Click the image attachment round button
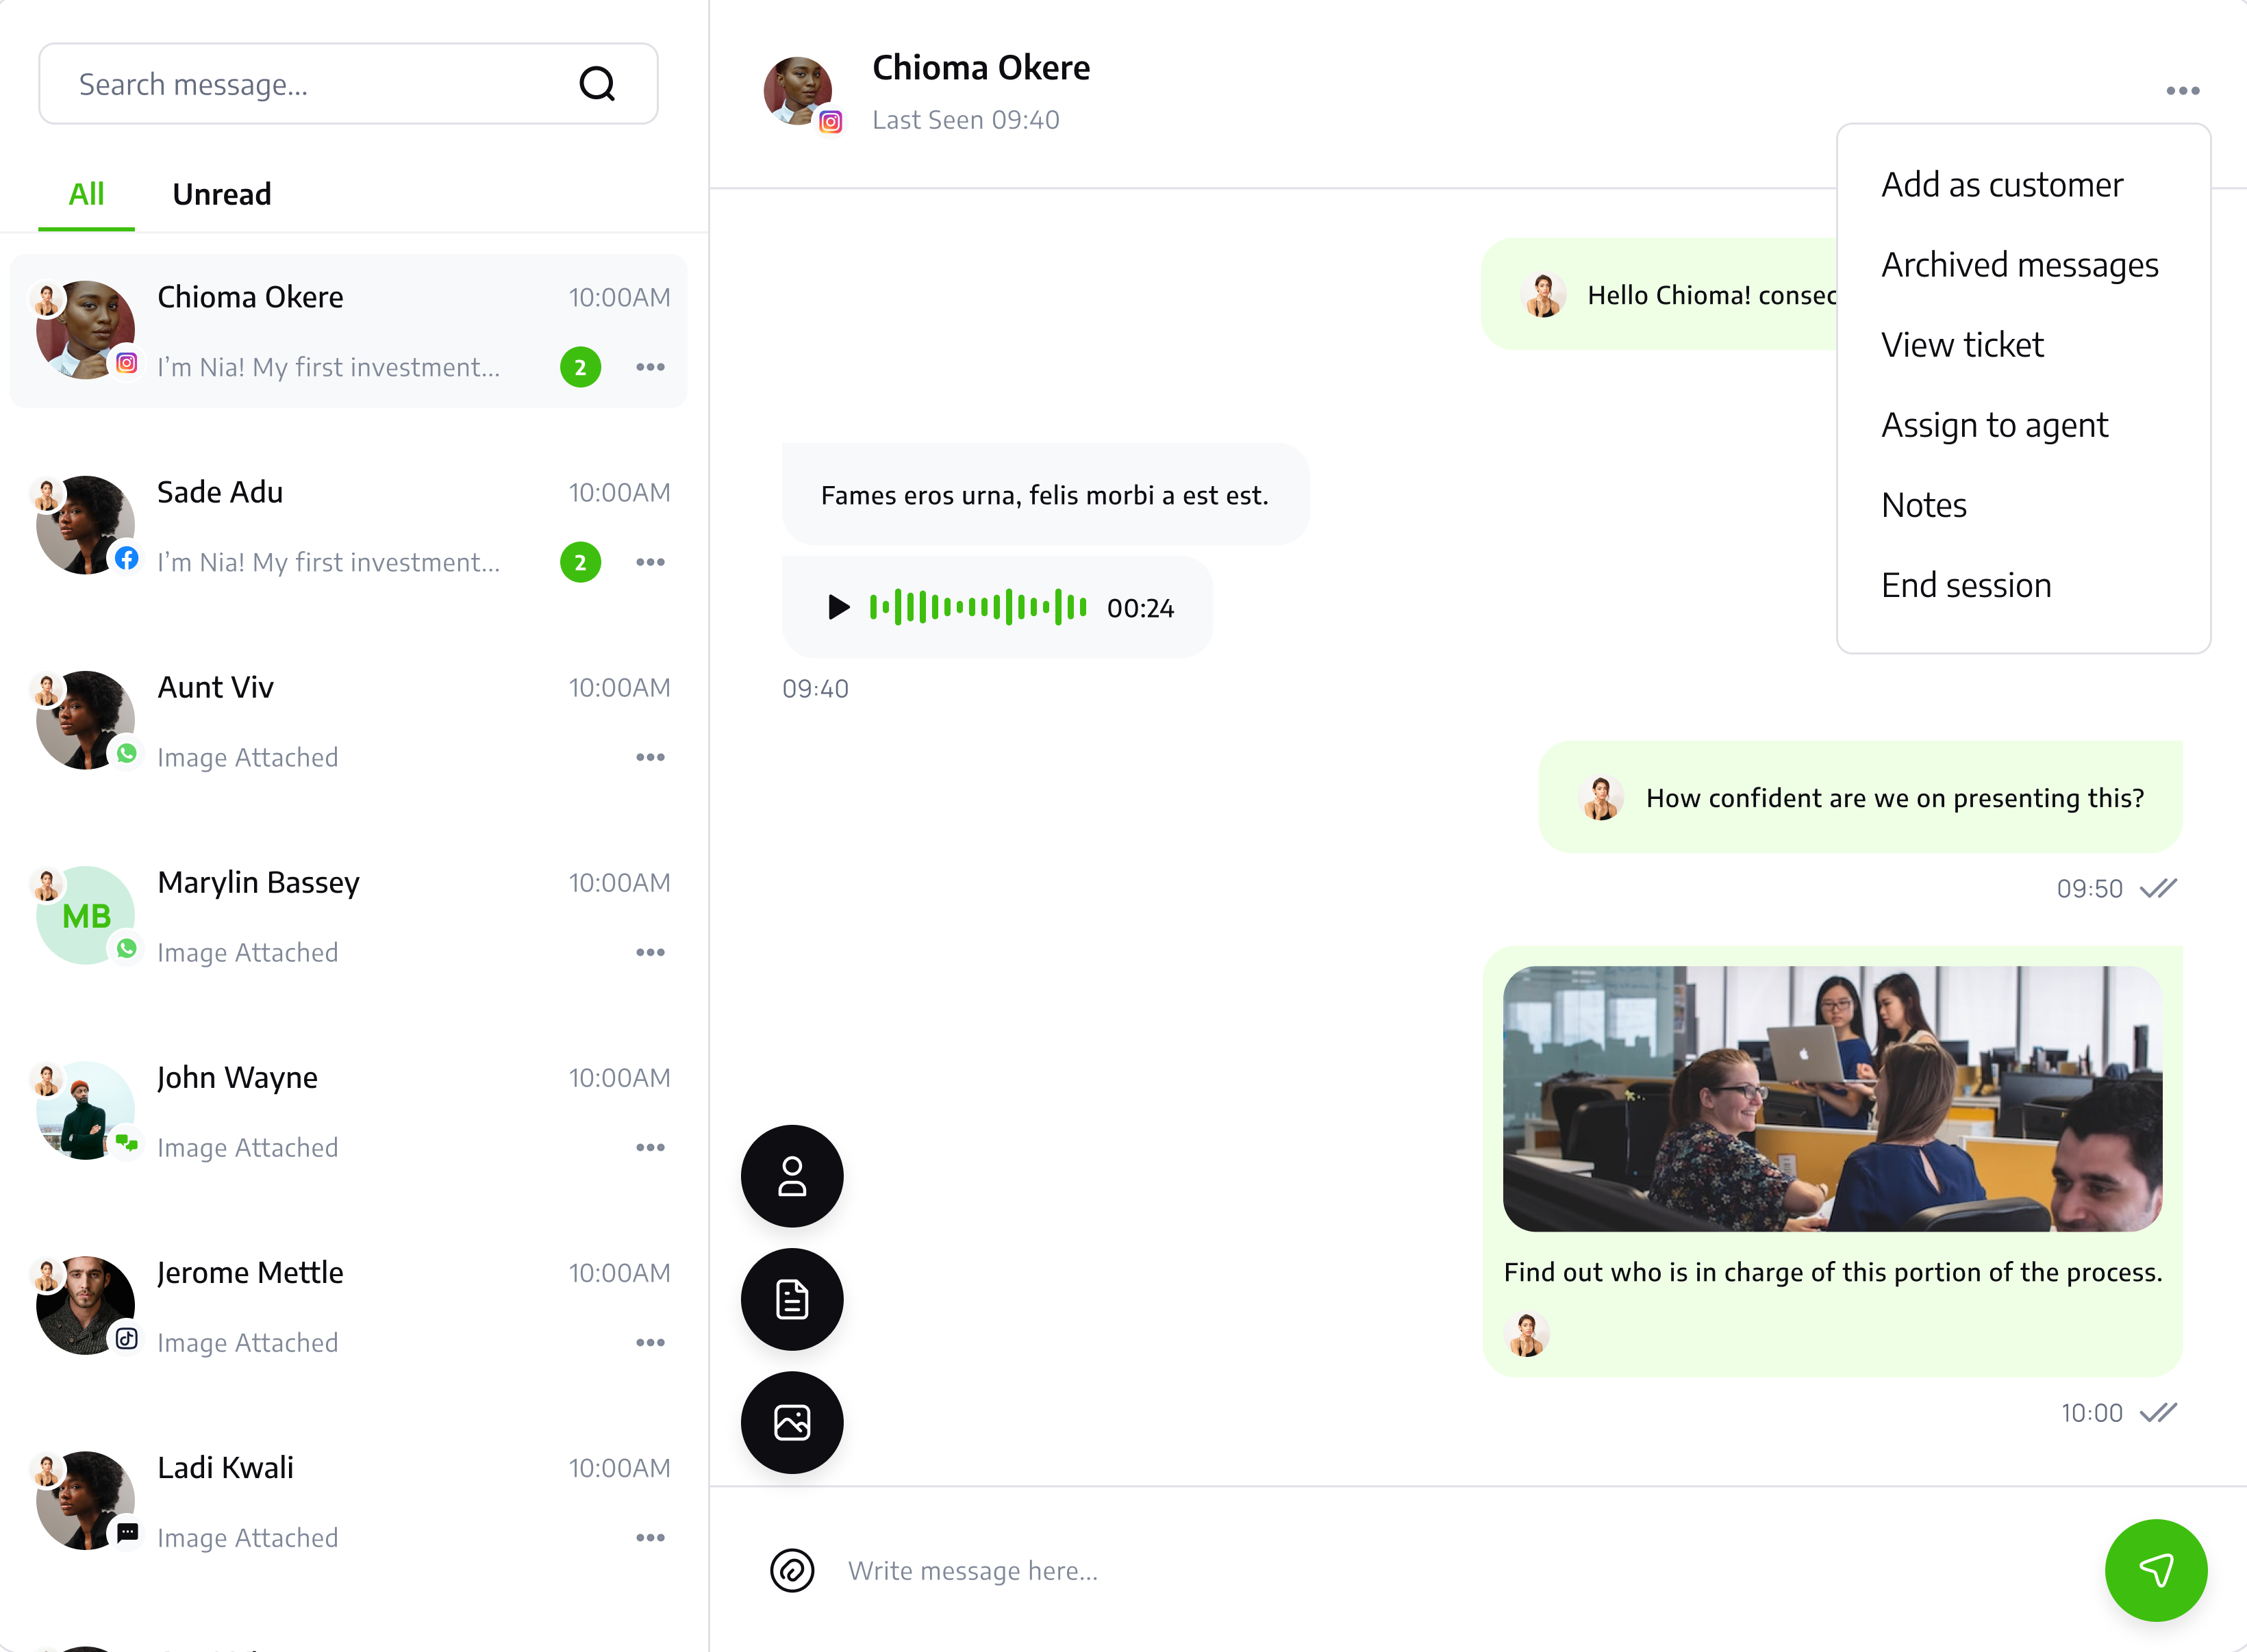Screen dimensions: 2247x1652 point(792,1423)
